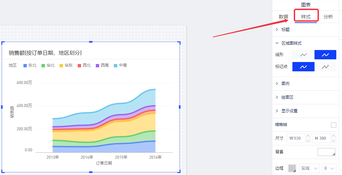Enable the 缩略轴 checkbox
The image size is (342, 175).
tap(333, 125)
